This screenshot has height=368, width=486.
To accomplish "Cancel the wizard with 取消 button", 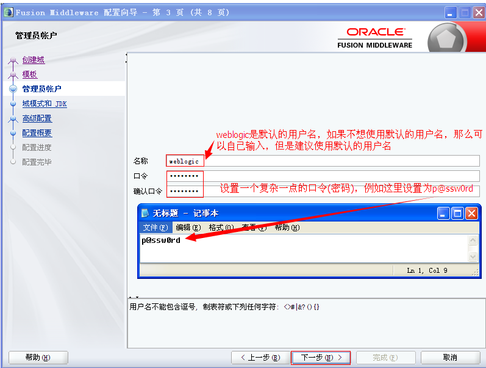I will (x=451, y=358).
